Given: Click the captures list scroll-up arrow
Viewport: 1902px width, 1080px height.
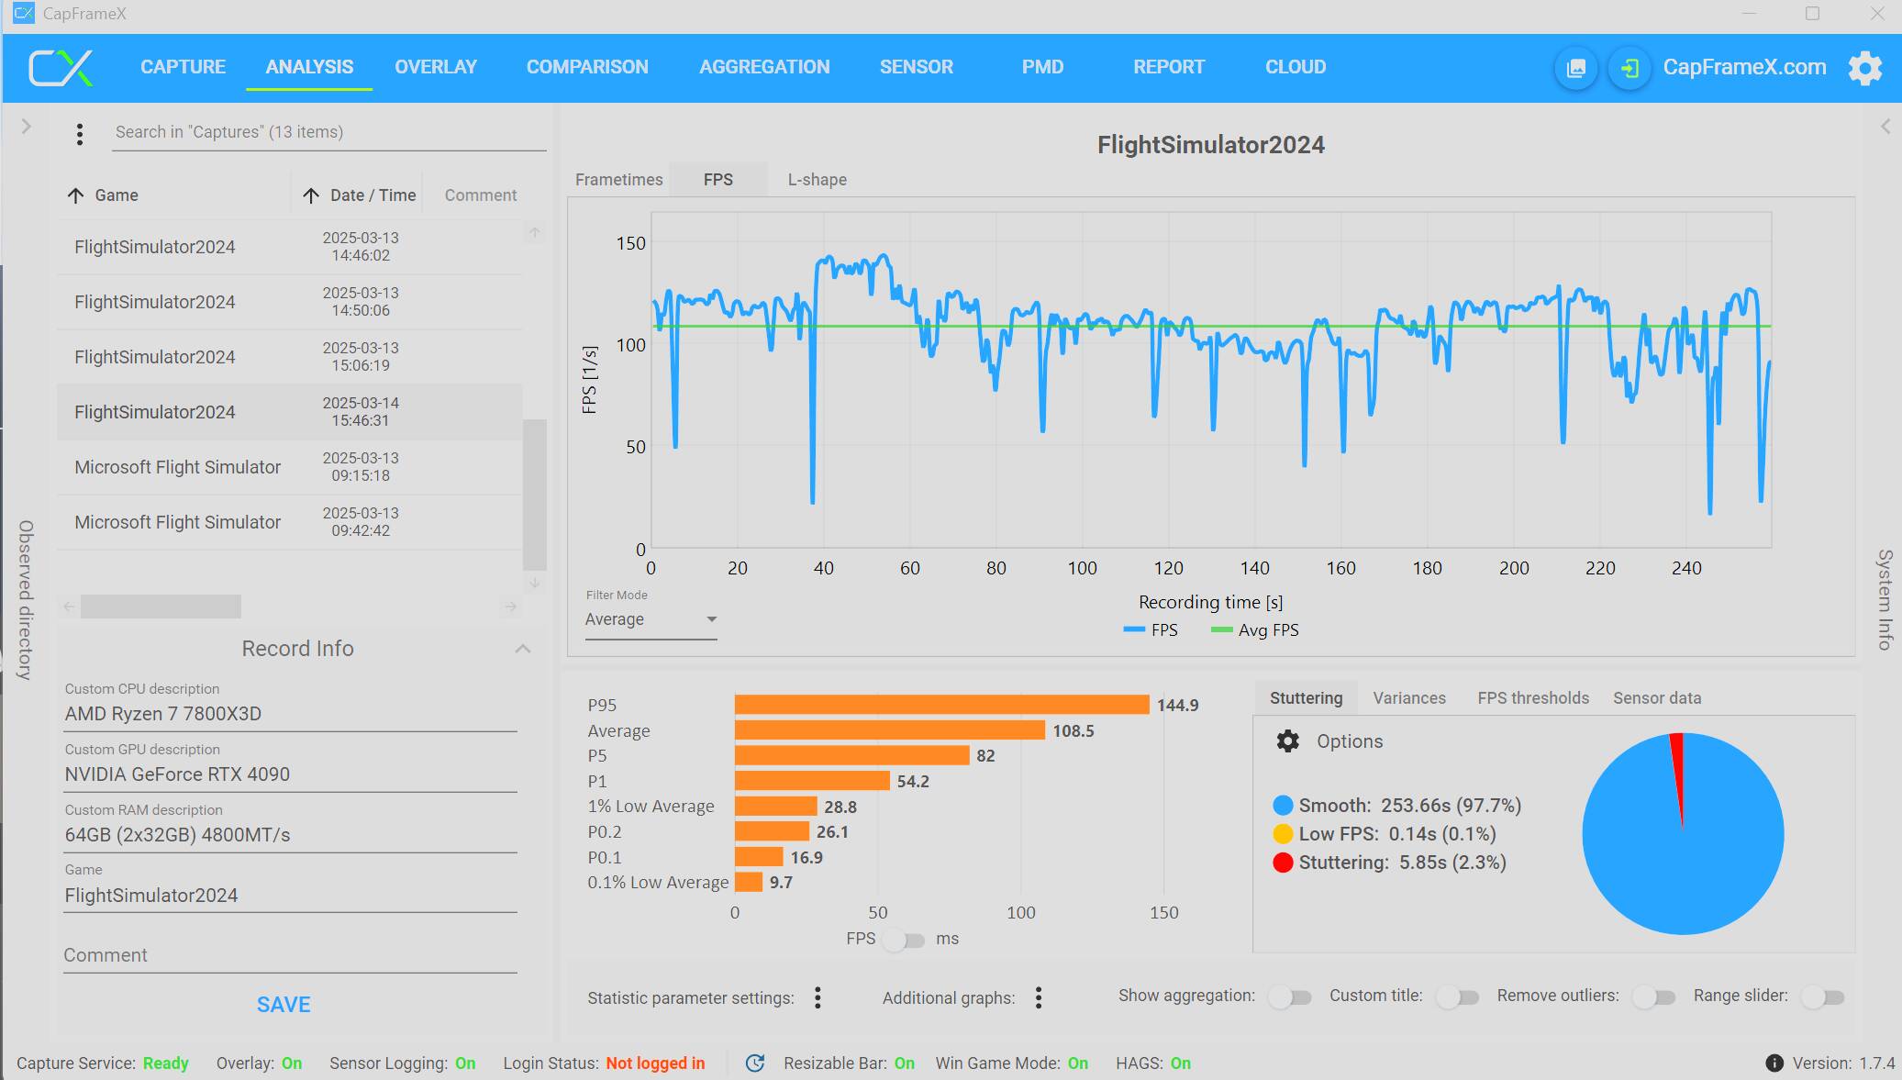Looking at the screenshot, I should (535, 233).
